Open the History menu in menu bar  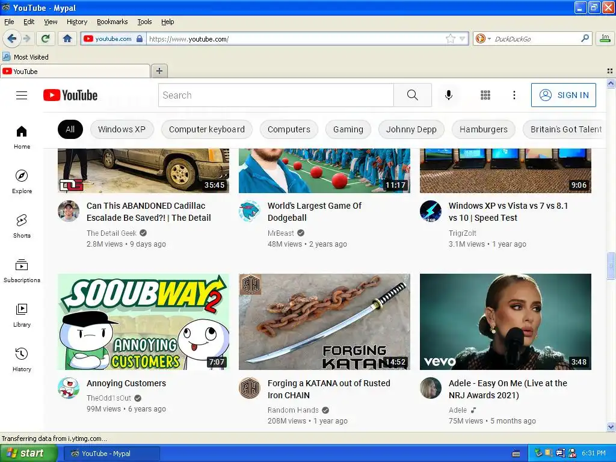(x=77, y=22)
